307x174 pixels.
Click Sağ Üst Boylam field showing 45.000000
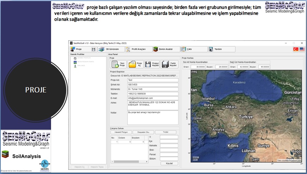click(264, 67)
